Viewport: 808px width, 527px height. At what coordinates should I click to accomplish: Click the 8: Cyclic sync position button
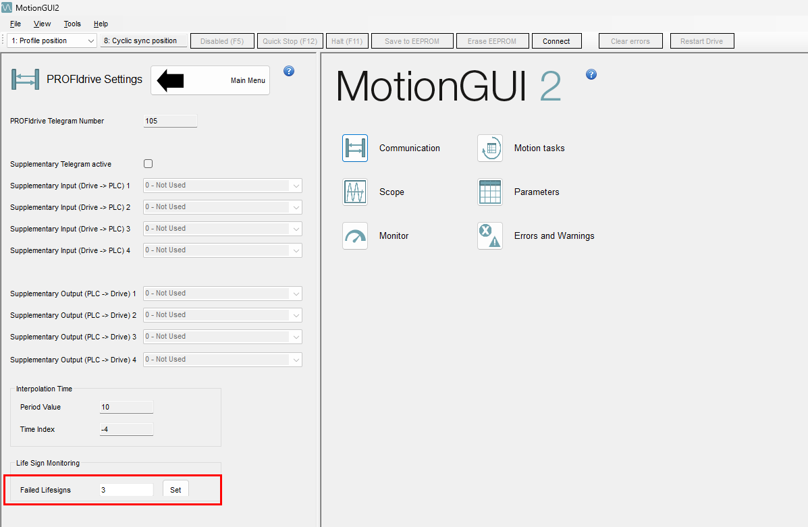(143, 40)
